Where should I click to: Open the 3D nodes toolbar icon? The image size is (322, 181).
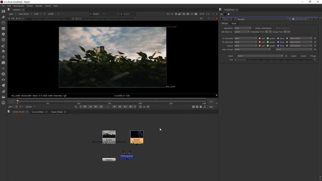click(x=4, y=62)
